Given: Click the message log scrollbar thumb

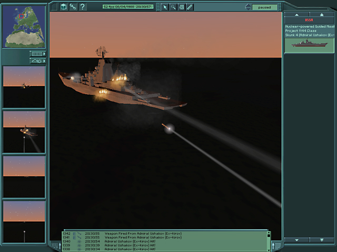Looking at the screenshot, I should [269, 236].
